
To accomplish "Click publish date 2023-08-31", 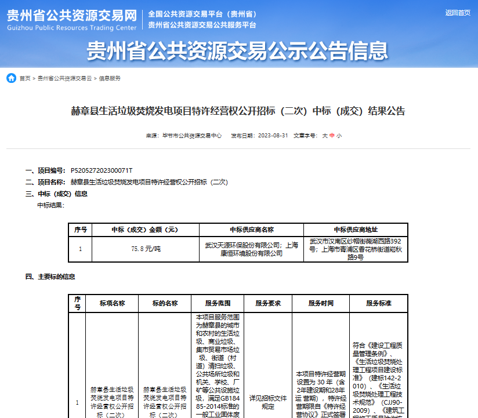I will (x=273, y=136).
